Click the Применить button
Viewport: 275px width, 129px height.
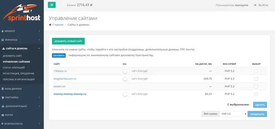pyautogui.click(x=257, y=114)
